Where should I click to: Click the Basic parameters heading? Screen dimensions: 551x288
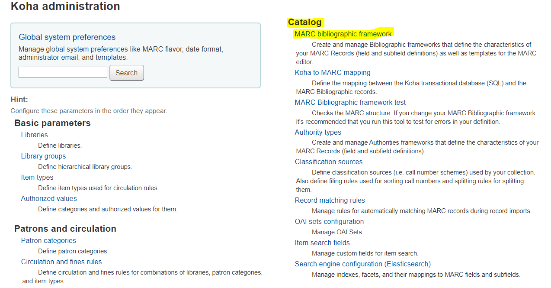point(52,123)
